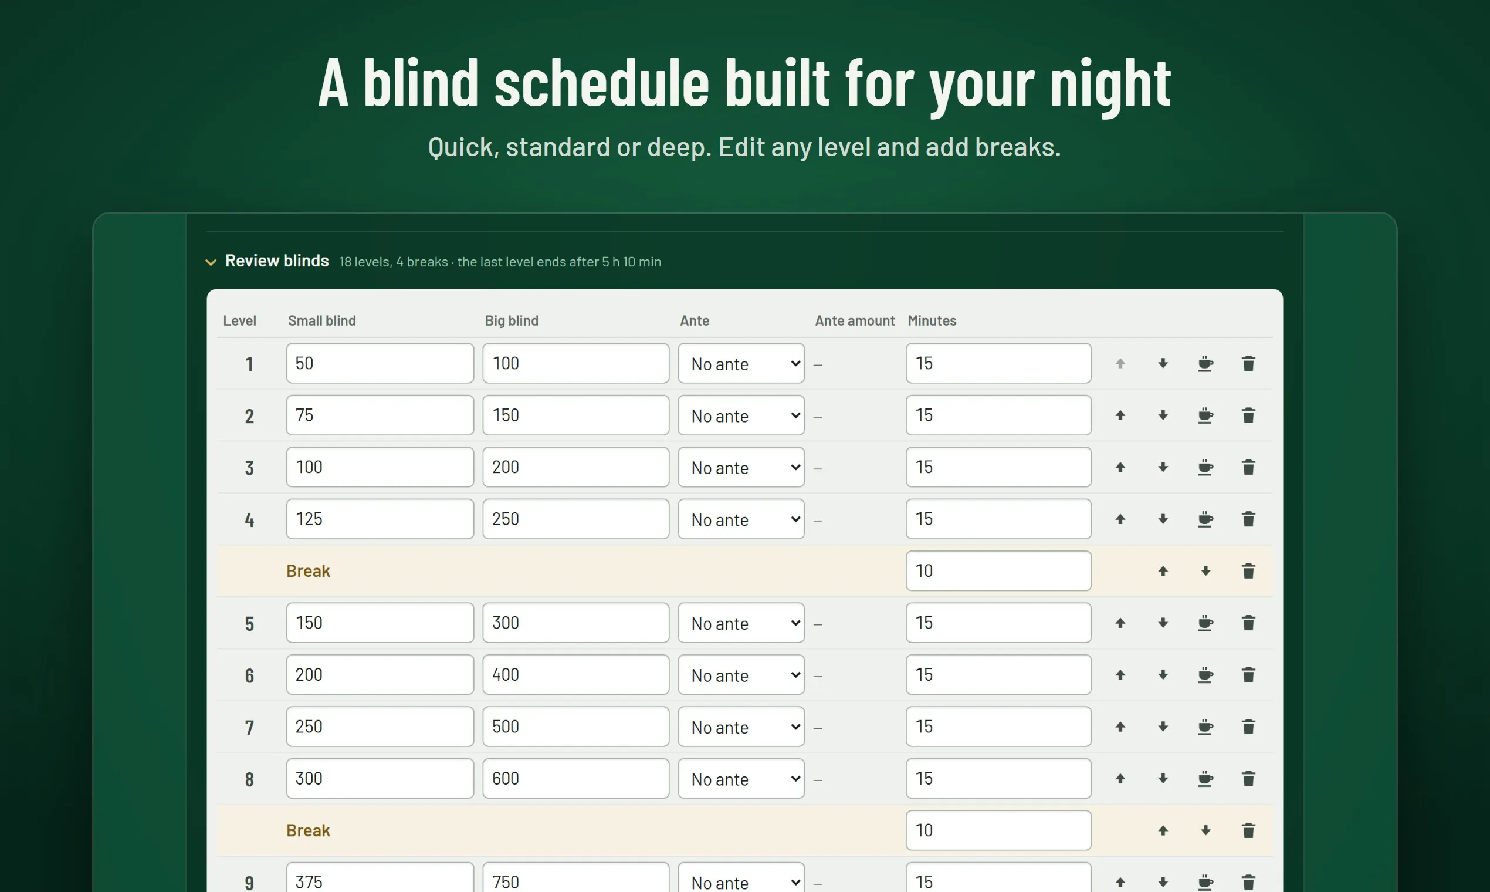The width and height of the screenshot is (1490, 892).
Task: Remove the second Break row
Action: coord(1248,830)
